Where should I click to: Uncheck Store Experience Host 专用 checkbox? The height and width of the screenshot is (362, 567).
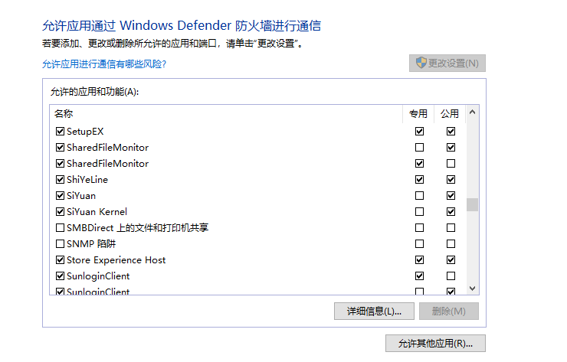(419, 260)
